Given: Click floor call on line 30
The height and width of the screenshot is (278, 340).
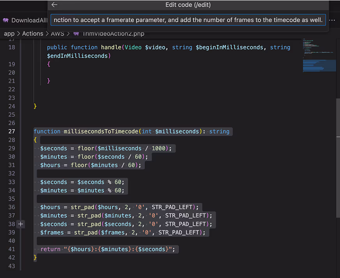Looking at the screenshot, I should tap(86, 157).
